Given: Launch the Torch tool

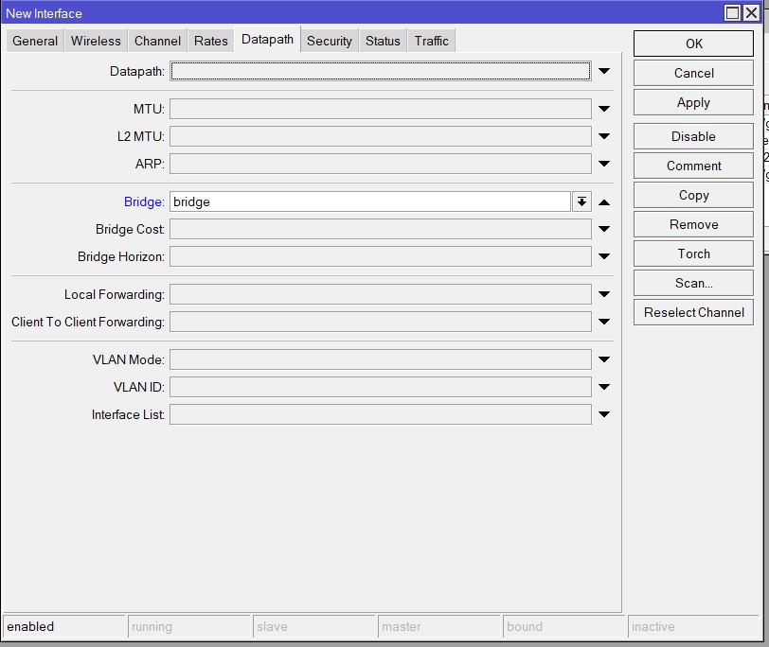Looking at the screenshot, I should 693,254.
